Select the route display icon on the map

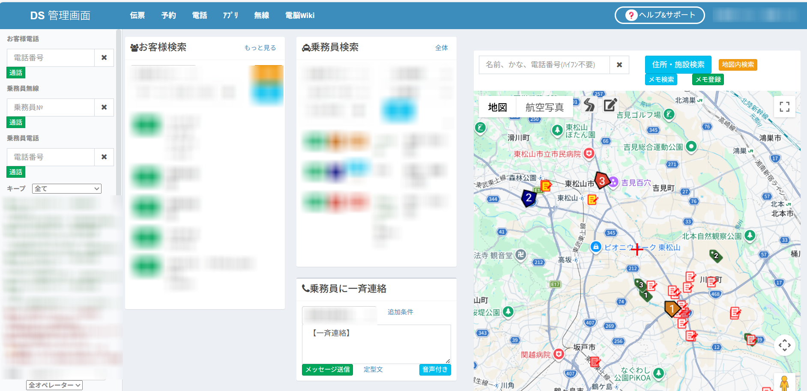point(589,105)
